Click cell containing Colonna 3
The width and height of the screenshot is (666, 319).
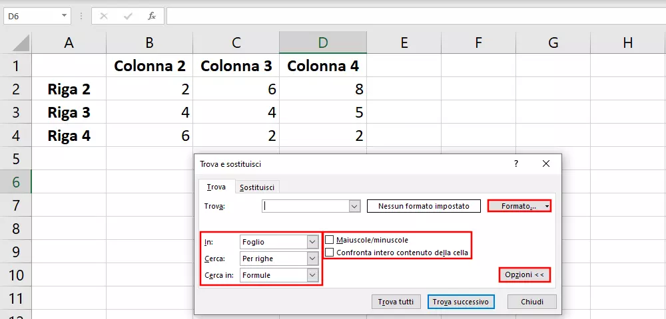coord(236,66)
